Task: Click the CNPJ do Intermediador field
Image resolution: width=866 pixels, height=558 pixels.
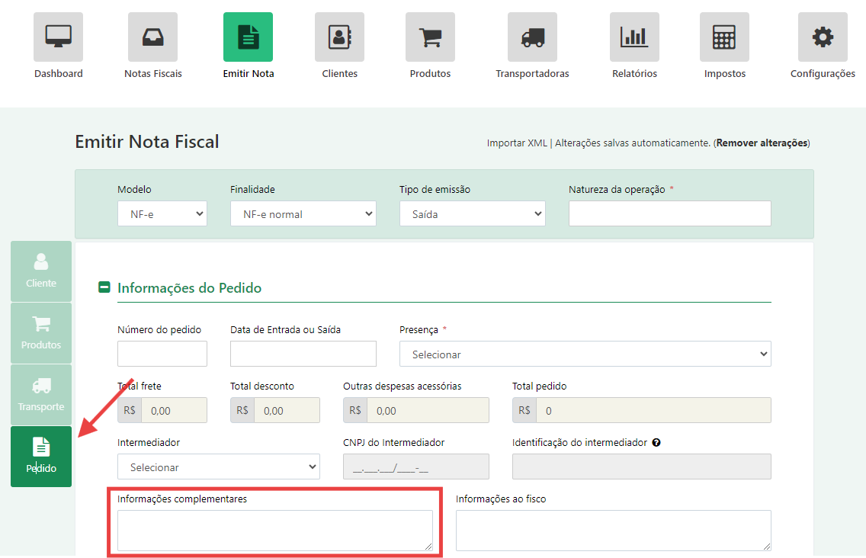Action: click(416, 467)
